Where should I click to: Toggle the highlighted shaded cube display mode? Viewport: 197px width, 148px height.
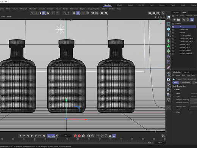pyautogui.click(x=44, y=13)
